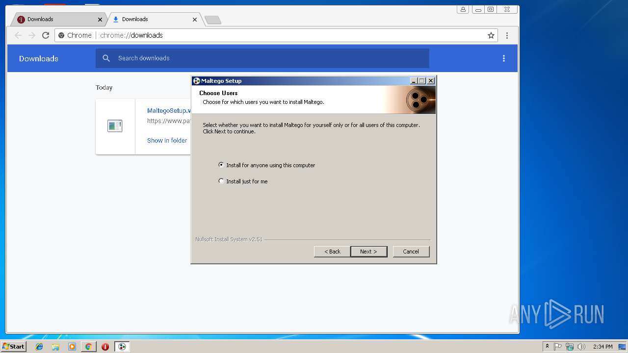This screenshot has width=628, height=353.
Task: Click the Next button in Maltego Setup
Action: [369, 252]
